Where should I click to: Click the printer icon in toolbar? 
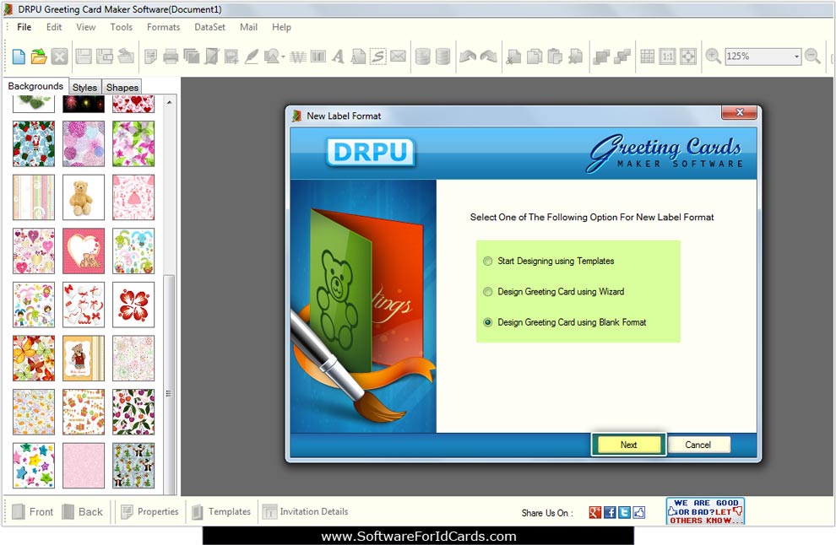point(171,56)
